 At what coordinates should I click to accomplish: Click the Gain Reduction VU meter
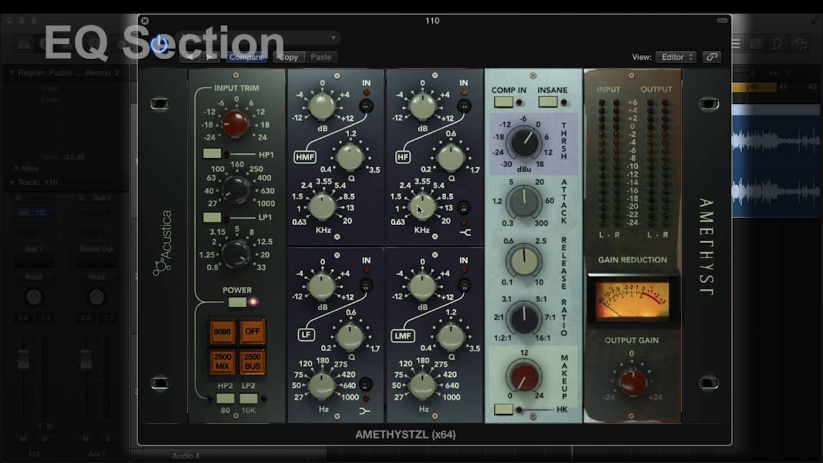[632, 300]
